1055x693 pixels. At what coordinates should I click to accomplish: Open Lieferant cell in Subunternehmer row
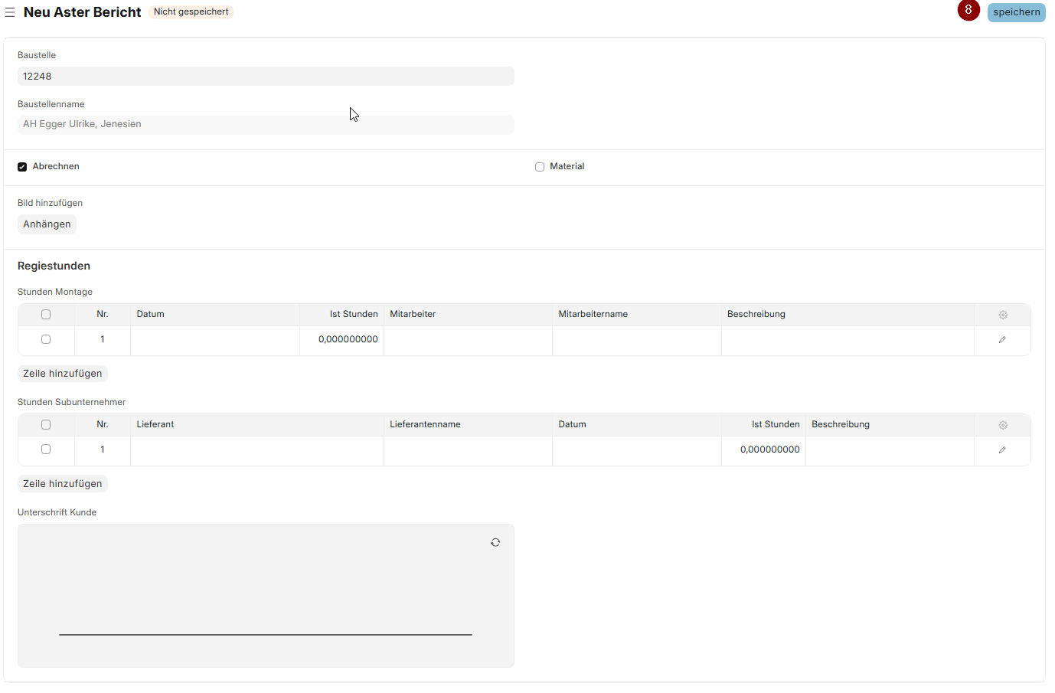(x=256, y=450)
